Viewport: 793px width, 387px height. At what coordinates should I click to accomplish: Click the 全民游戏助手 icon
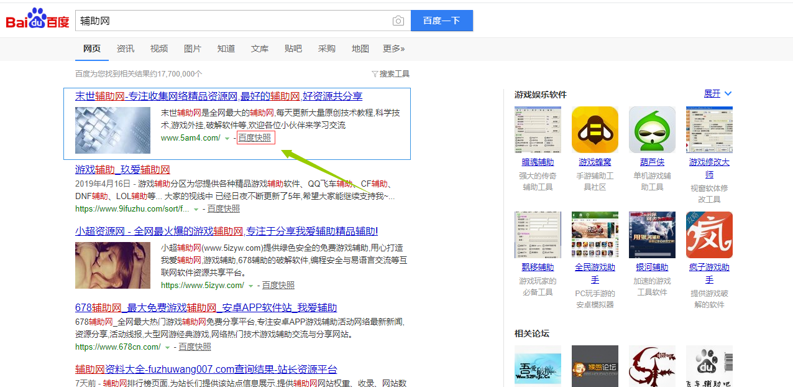click(595, 235)
